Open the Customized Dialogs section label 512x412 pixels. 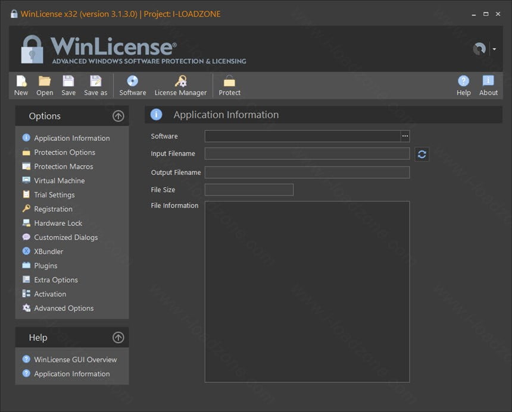click(x=66, y=237)
